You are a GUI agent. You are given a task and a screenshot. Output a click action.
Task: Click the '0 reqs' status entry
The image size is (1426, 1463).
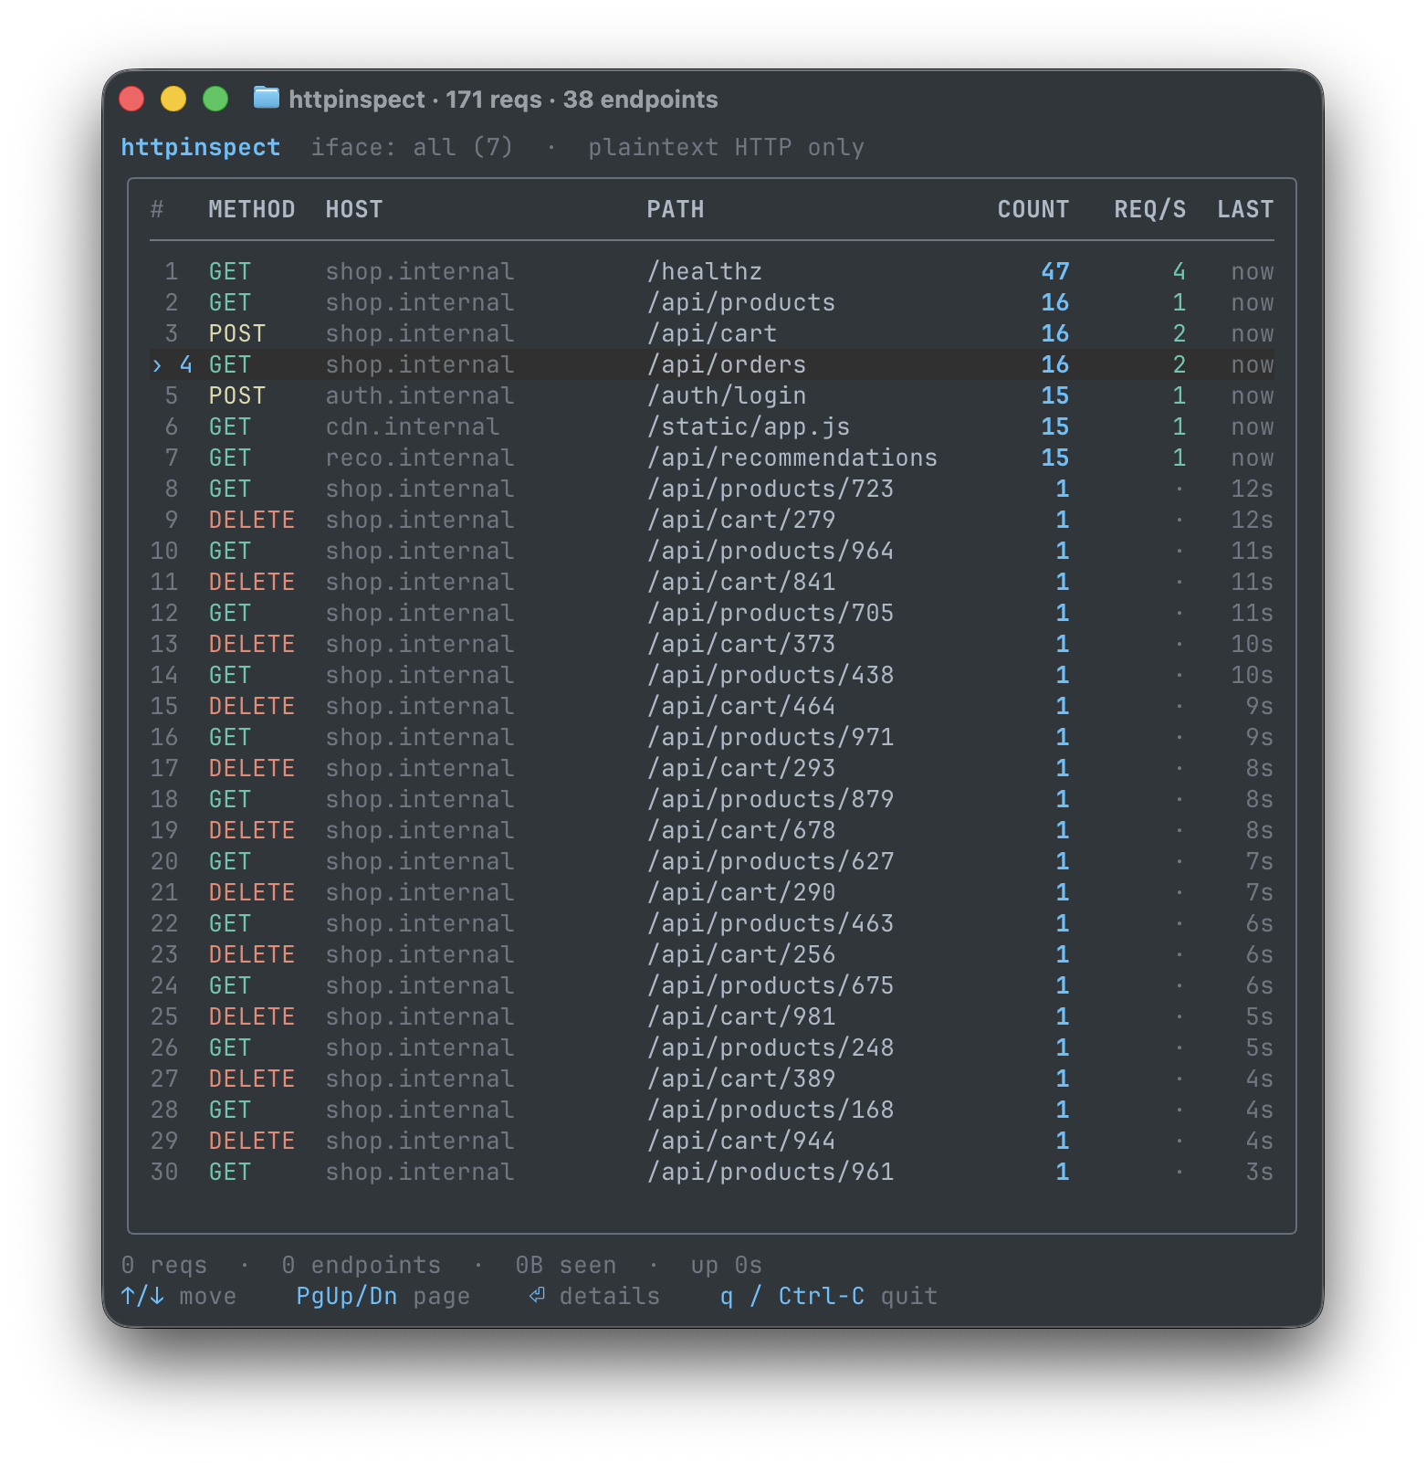[164, 1265]
